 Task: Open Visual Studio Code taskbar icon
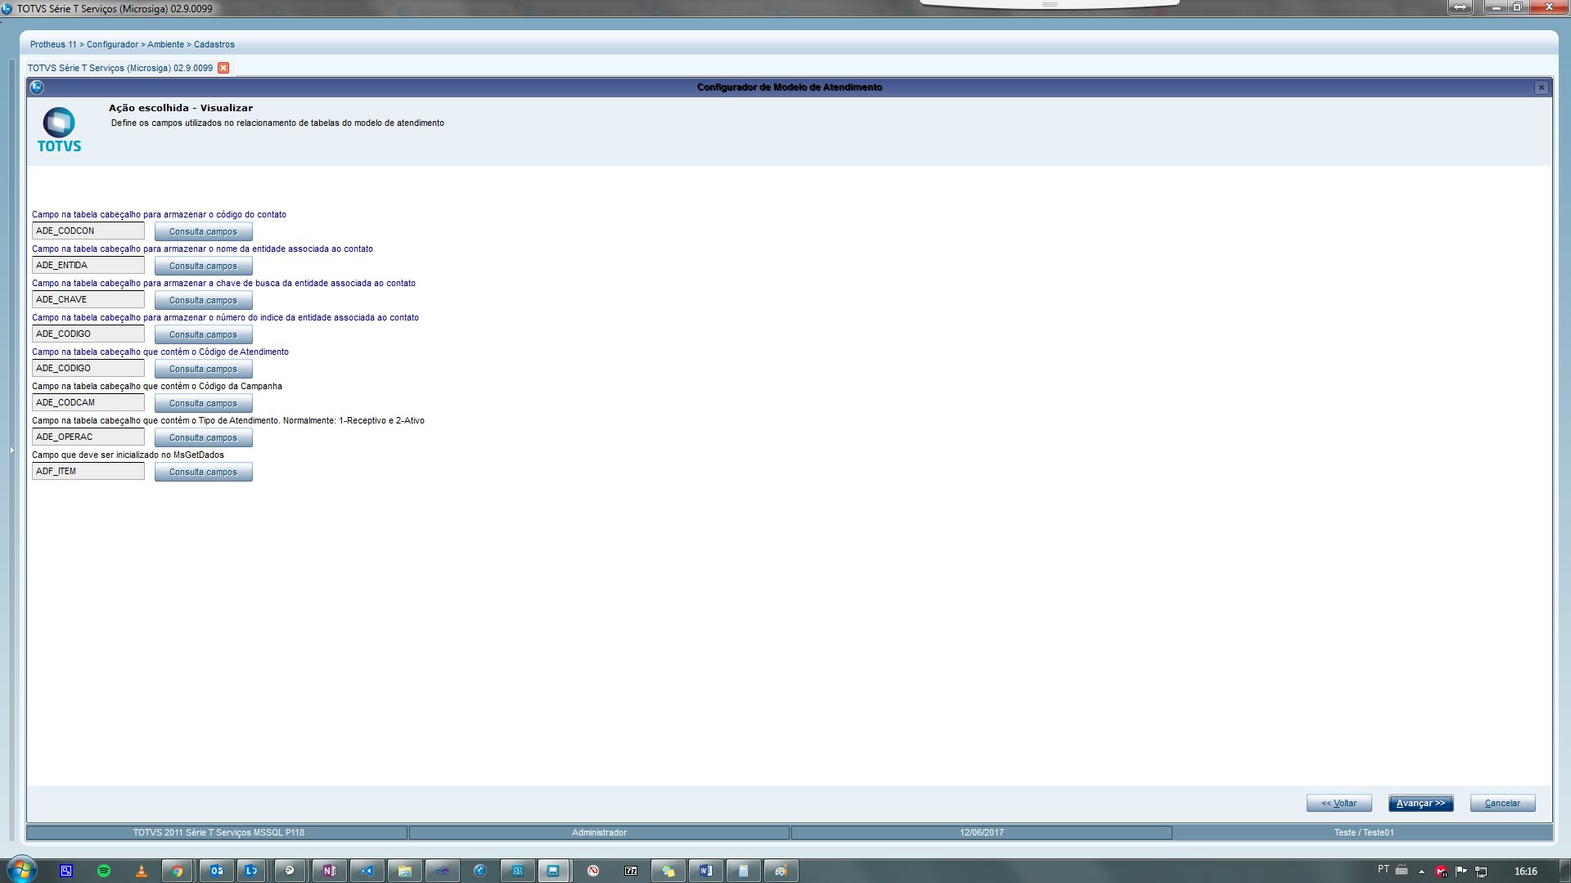point(367,871)
